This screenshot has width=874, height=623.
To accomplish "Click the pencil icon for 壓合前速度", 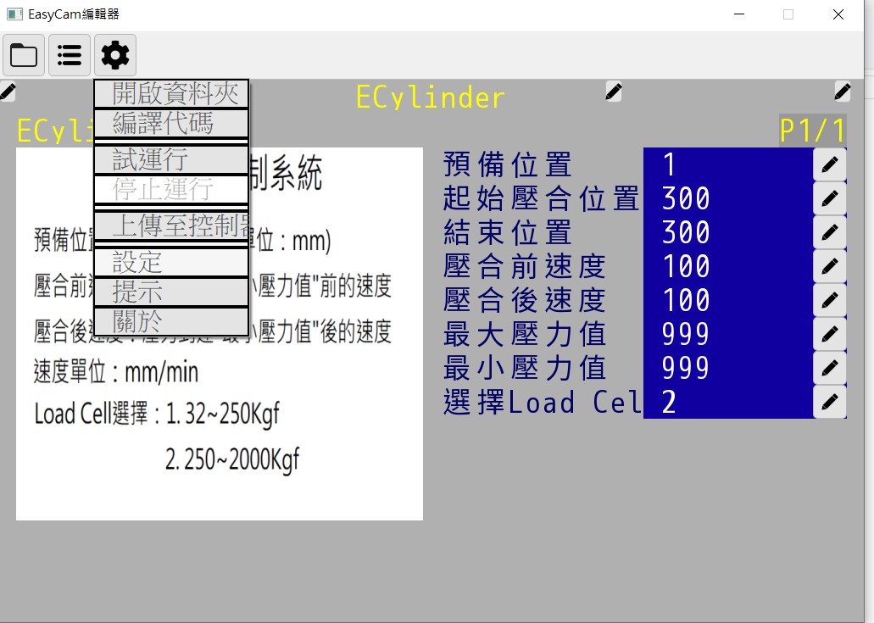I will (x=829, y=266).
